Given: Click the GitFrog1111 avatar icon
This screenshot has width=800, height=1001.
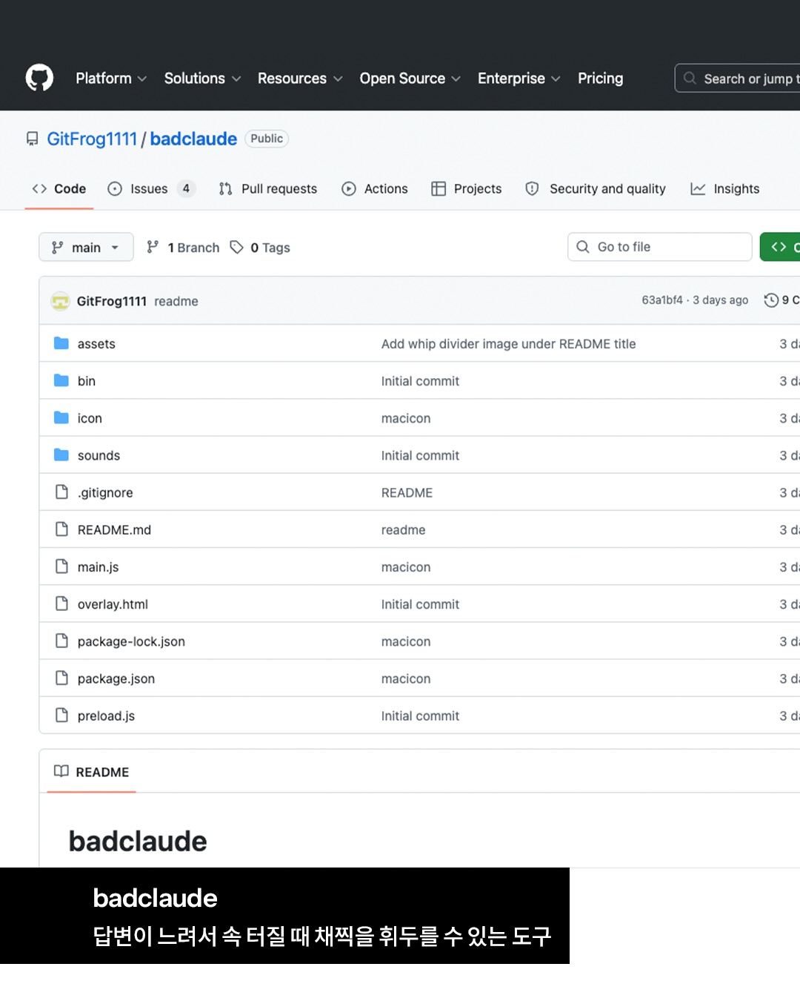Looking at the screenshot, I should (60, 301).
